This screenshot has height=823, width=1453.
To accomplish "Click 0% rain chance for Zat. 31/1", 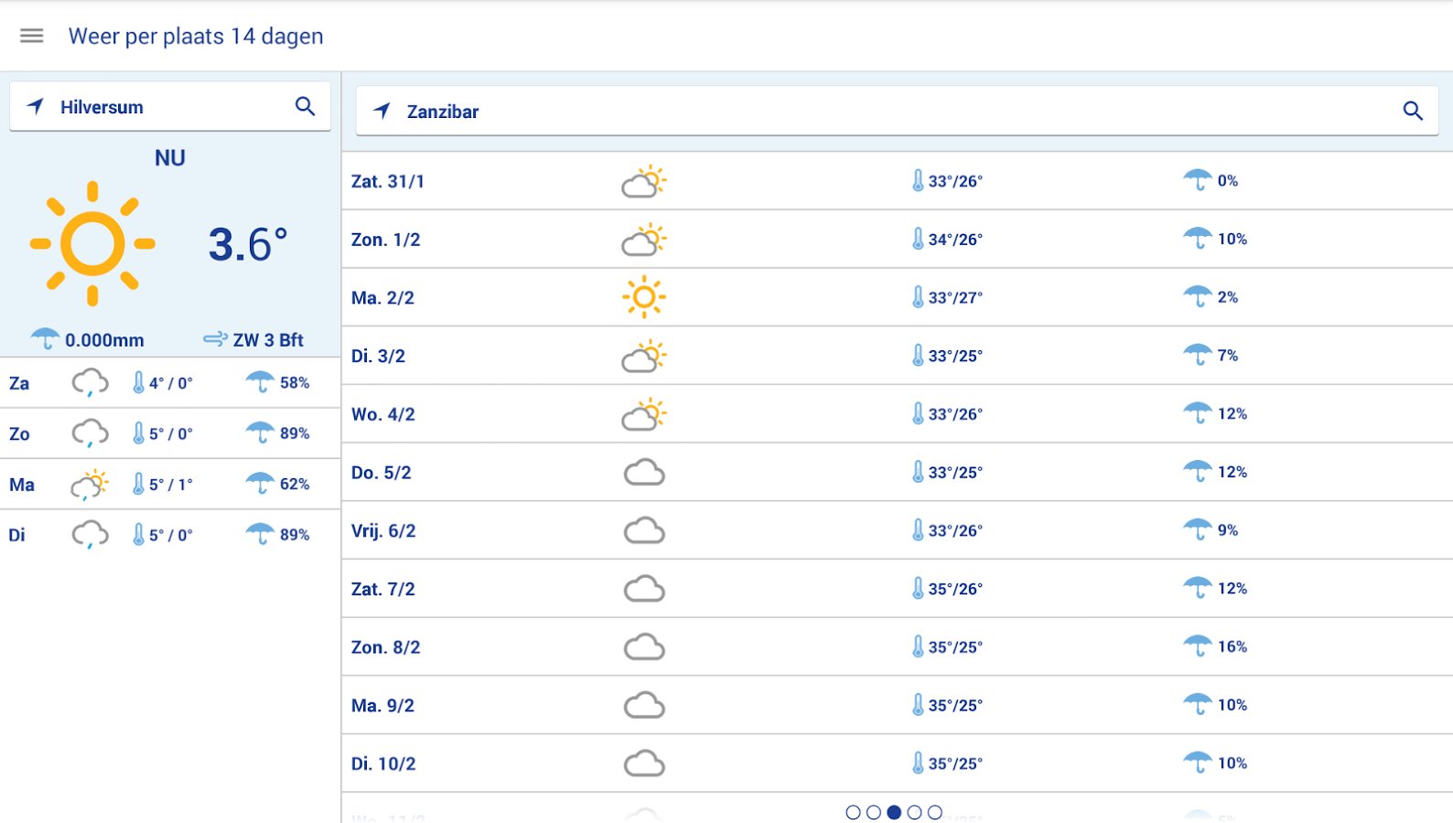I will [x=1228, y=180].
